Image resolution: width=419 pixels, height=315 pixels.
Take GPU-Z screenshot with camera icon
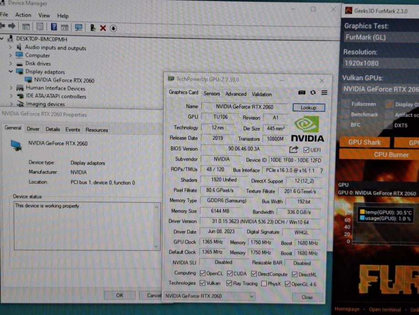pyautogui.click(x=302, y=92)
